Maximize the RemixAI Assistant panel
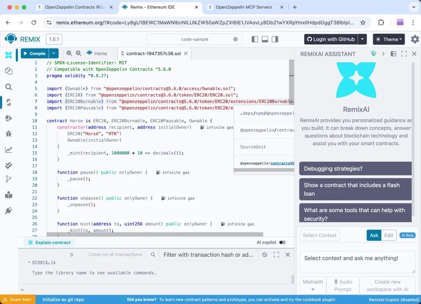The width and height of the screenshot is (421, 304). (404, 54)
